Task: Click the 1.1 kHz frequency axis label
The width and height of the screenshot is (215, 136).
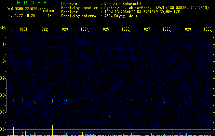Action: (x=3, y=44)
